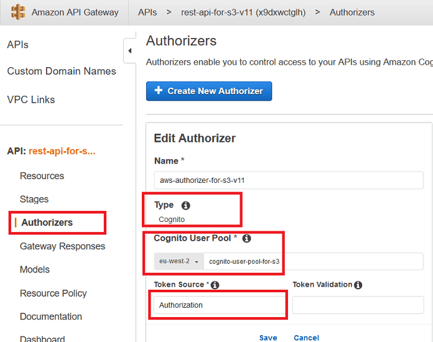
Task: Click the info icon next to Type
Action: [185, 205]
